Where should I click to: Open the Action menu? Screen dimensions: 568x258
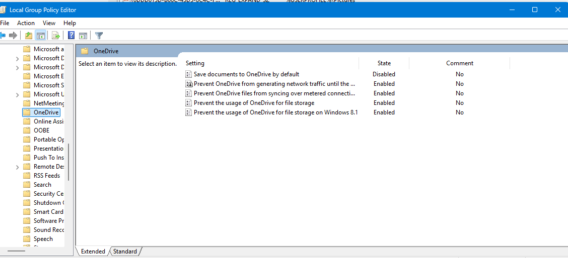26,23
